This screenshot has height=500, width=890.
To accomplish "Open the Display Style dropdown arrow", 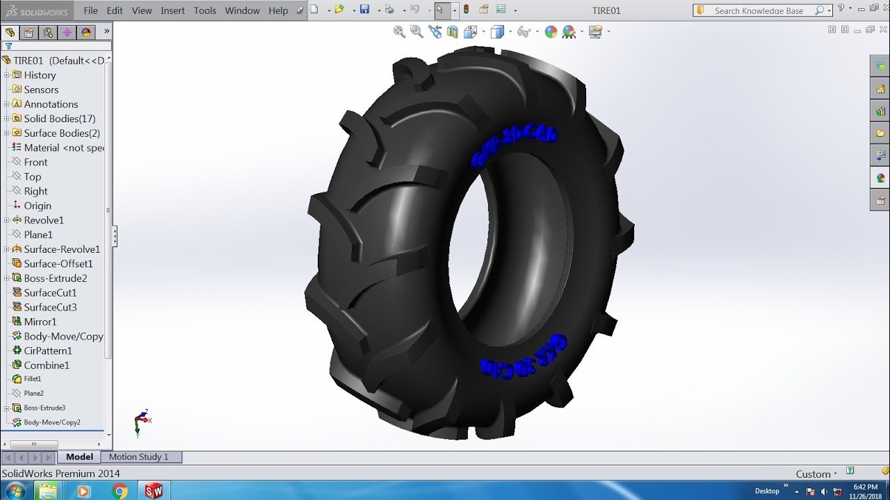I will (510, 32).
